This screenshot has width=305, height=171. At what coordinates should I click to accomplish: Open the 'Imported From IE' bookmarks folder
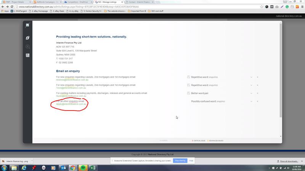[x=137, y=11]
